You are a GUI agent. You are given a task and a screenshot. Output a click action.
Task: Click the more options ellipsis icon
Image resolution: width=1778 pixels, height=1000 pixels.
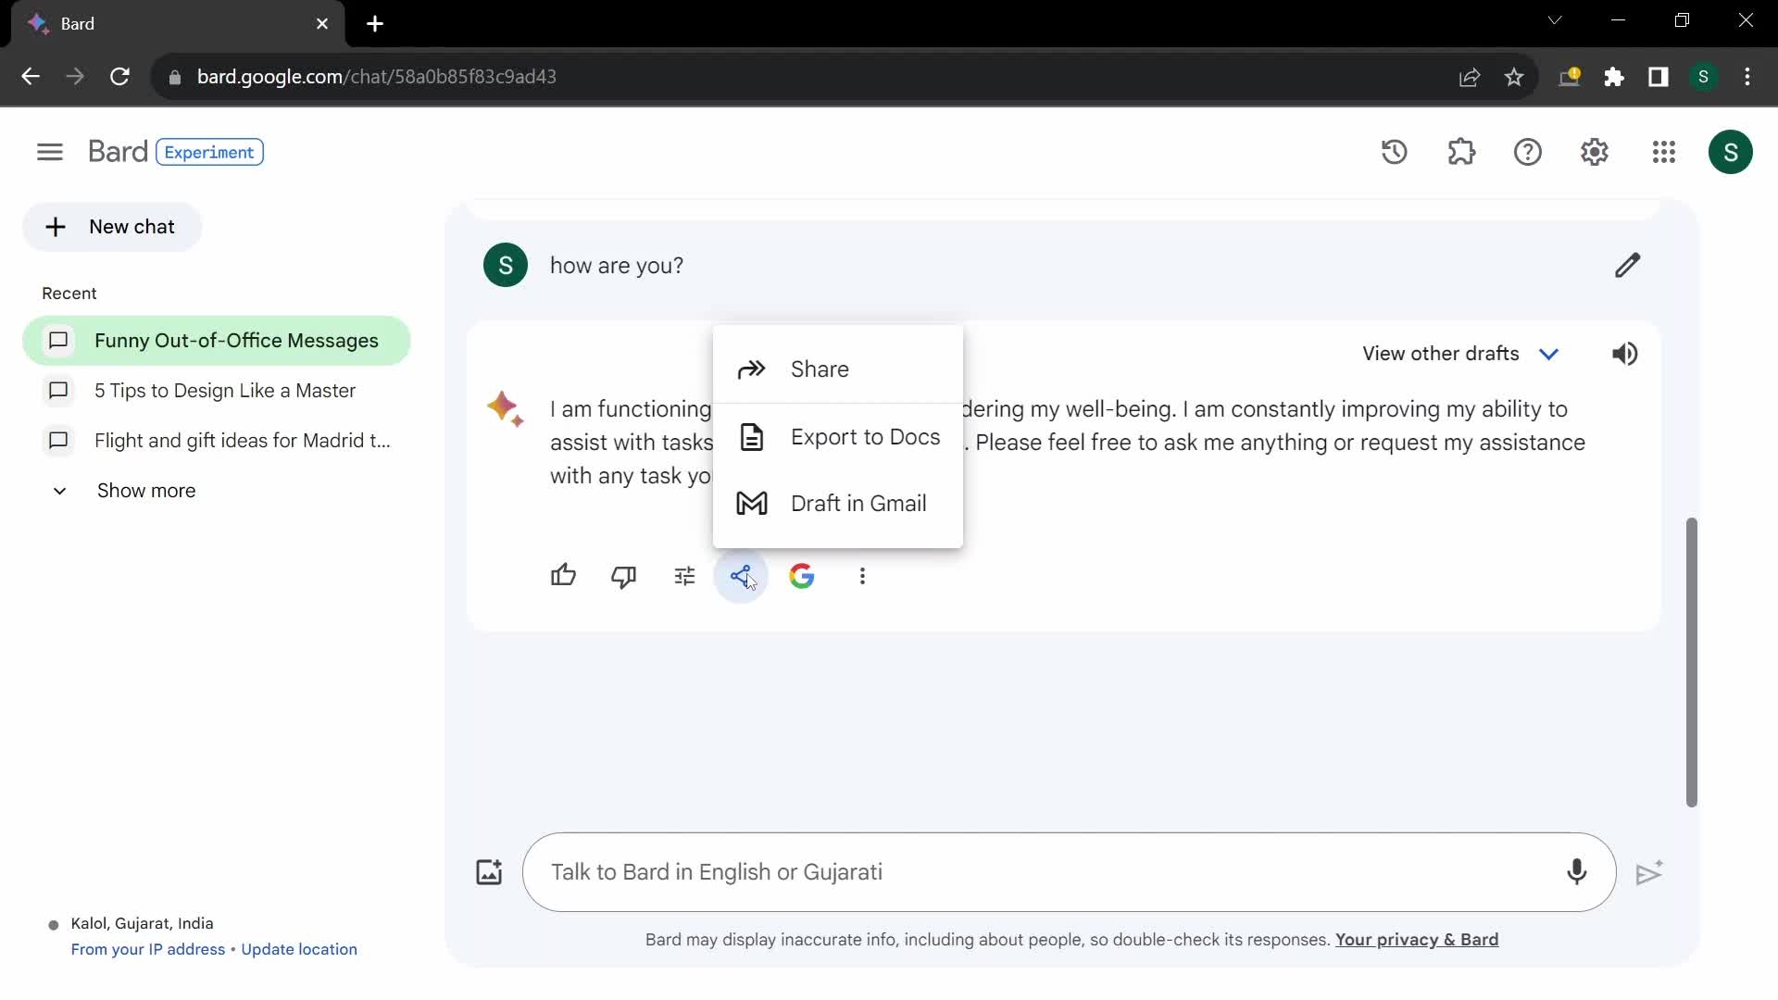coord(863,576)
